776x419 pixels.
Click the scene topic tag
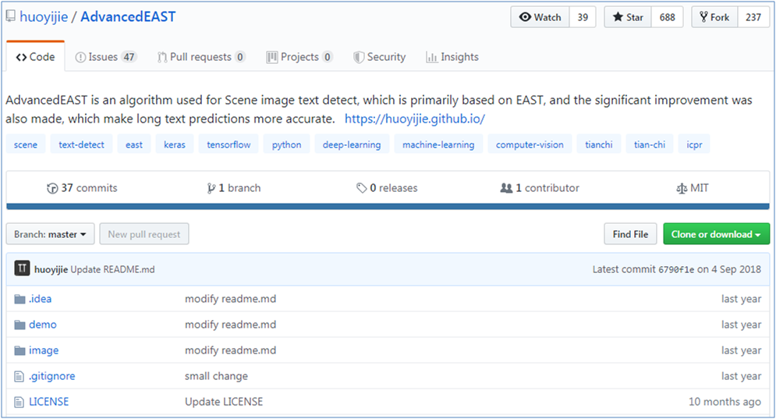tap(26, 144)
